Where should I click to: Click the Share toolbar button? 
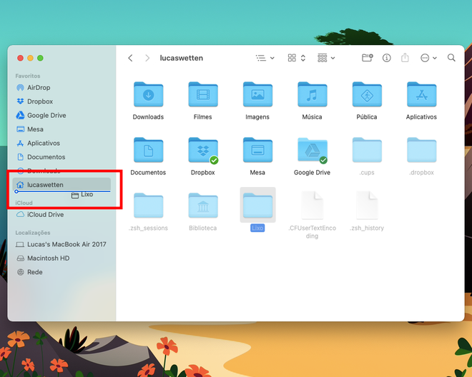point(405,57)
